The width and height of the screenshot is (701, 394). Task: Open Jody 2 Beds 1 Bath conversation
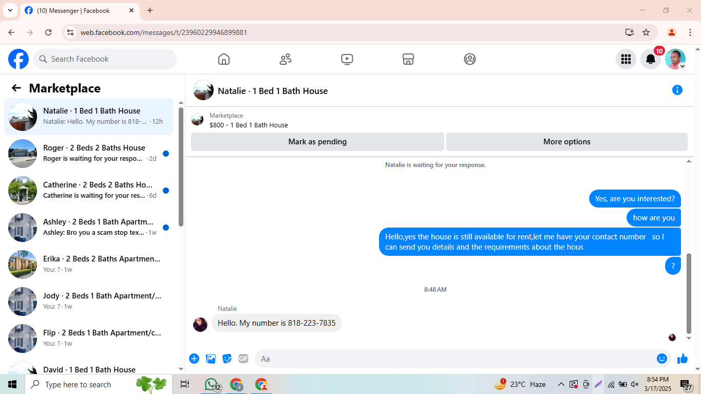[x=89, y=302]
